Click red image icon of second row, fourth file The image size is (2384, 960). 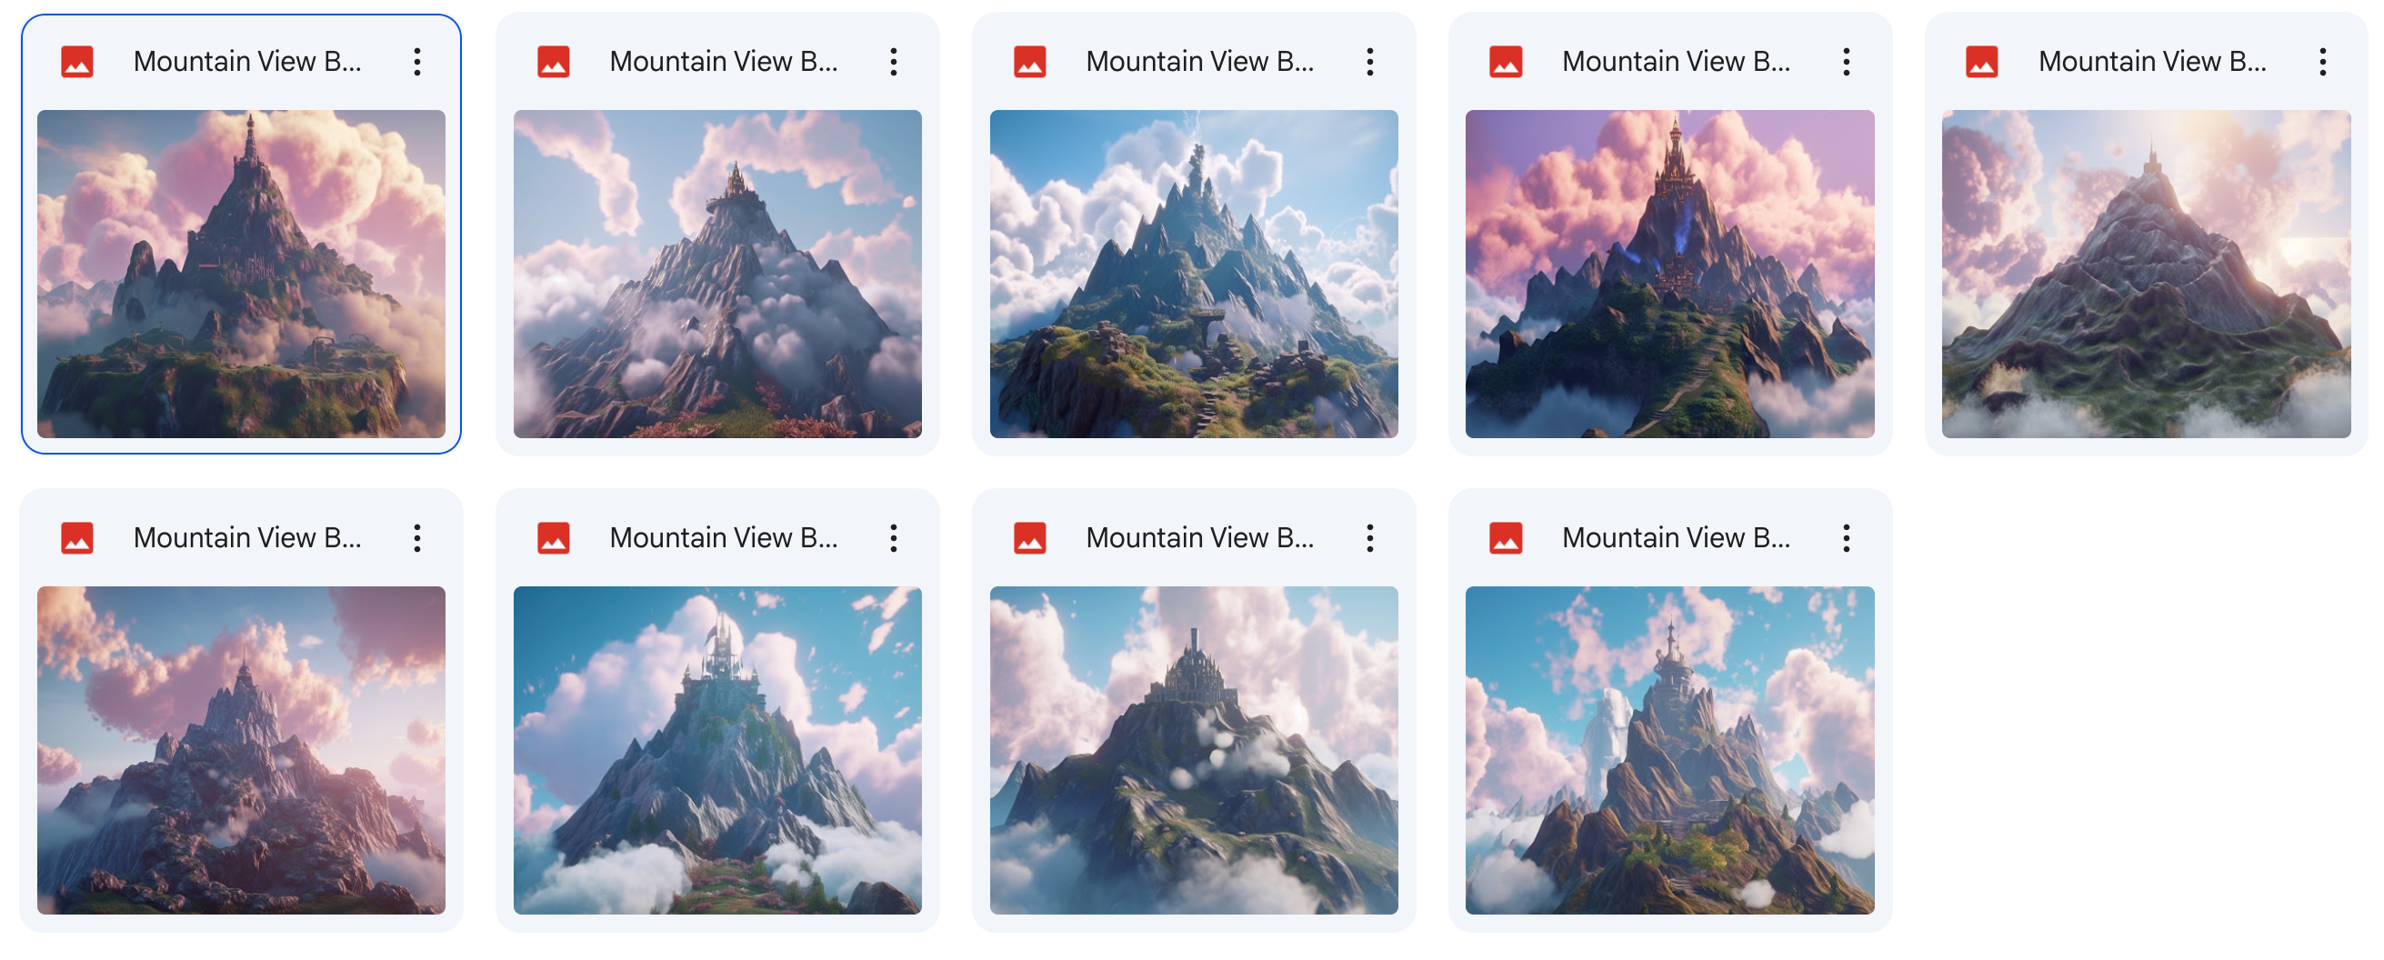pyautogui.click(x=1506, y=538)
